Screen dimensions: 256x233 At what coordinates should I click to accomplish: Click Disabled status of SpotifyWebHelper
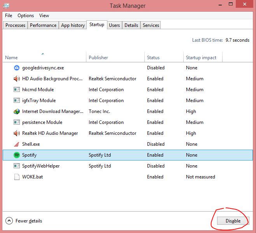tap(156, 166)
